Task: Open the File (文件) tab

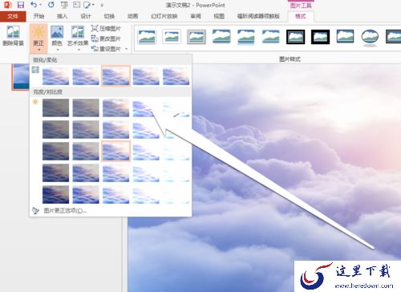Action: 13,16
